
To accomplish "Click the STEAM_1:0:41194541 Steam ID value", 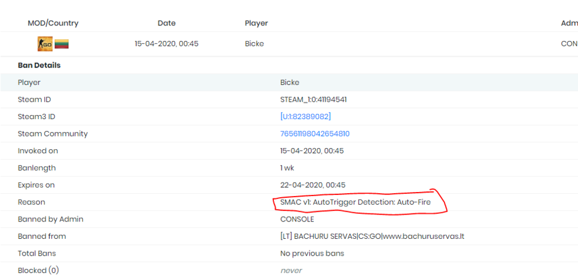I will pos(313,99).
